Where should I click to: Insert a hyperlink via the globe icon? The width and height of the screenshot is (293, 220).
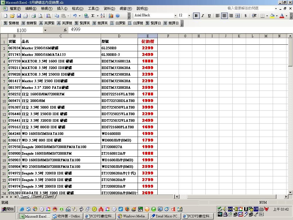coord(86,16)
